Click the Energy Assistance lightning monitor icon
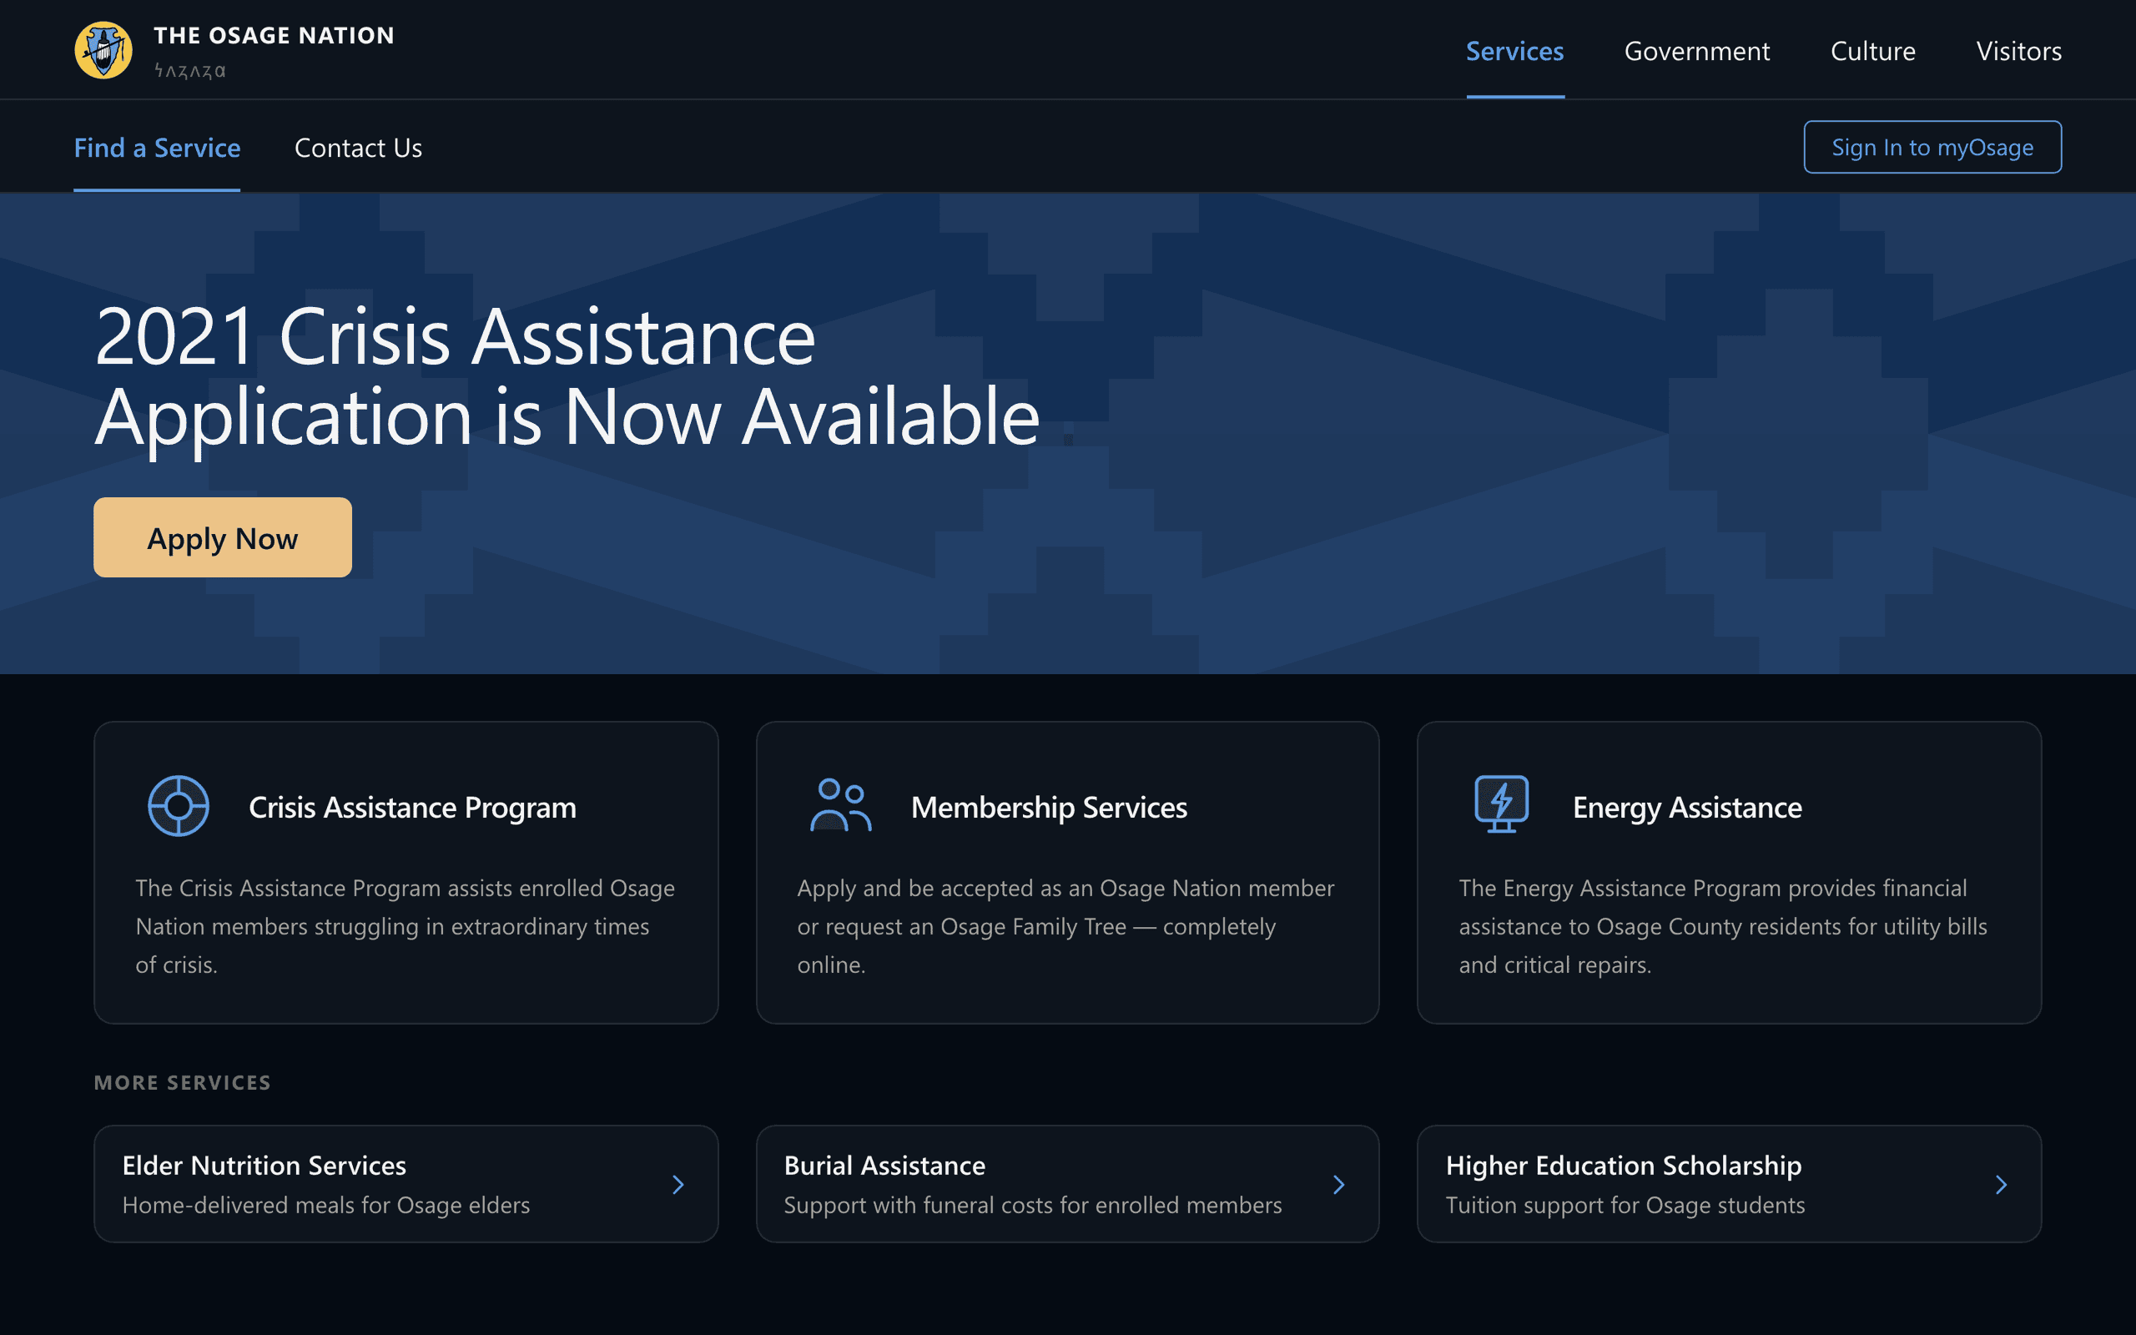The image size is (2136, 1335). pyautogui.click(x=1501, y=804)
